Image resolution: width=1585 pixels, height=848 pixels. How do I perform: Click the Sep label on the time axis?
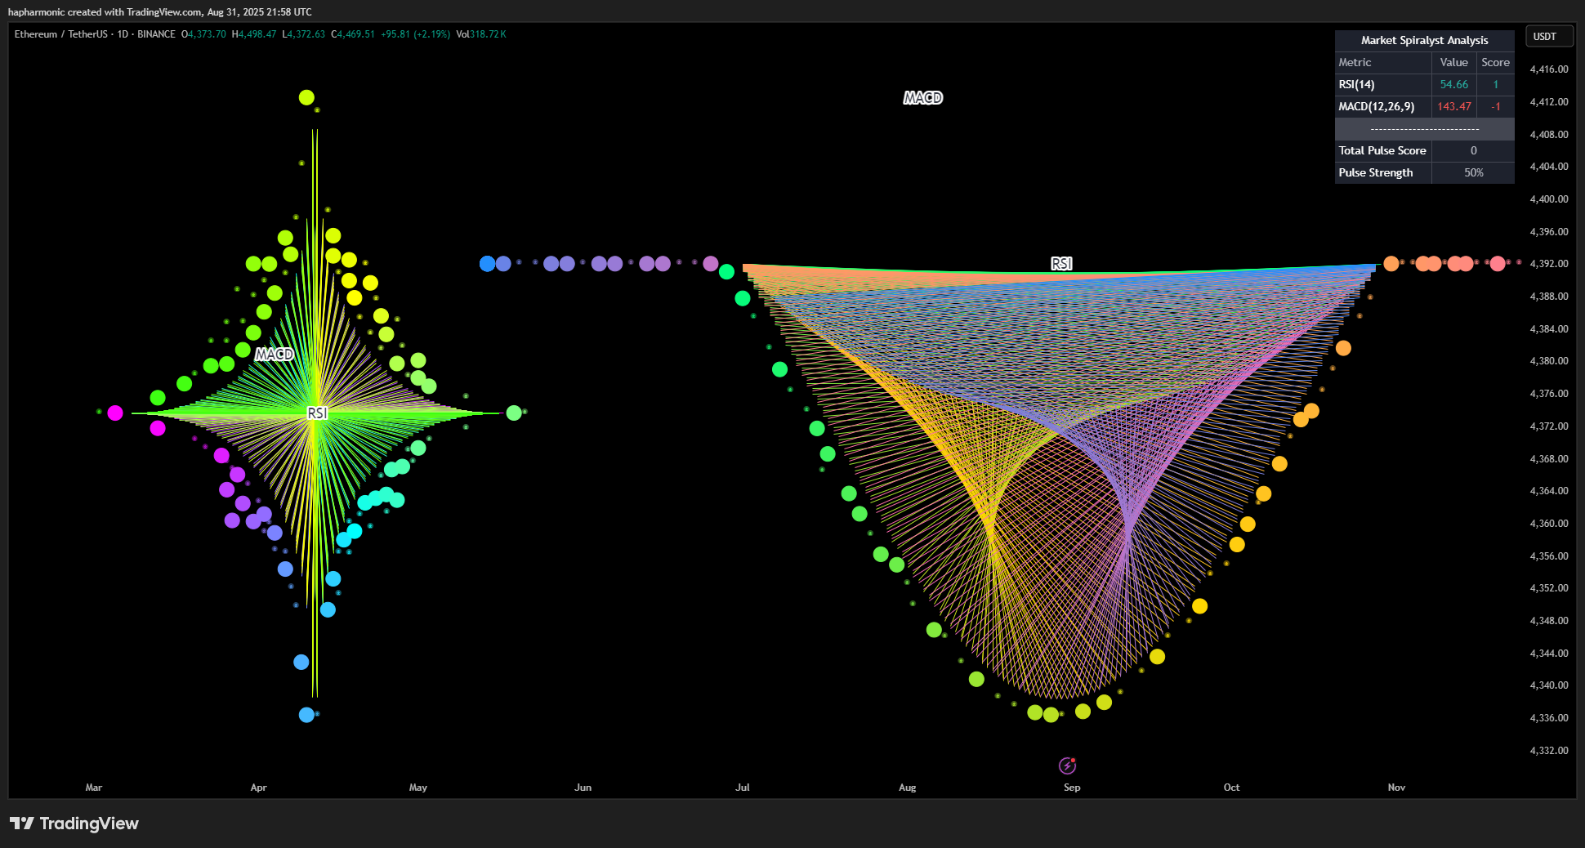[1072, 788]
